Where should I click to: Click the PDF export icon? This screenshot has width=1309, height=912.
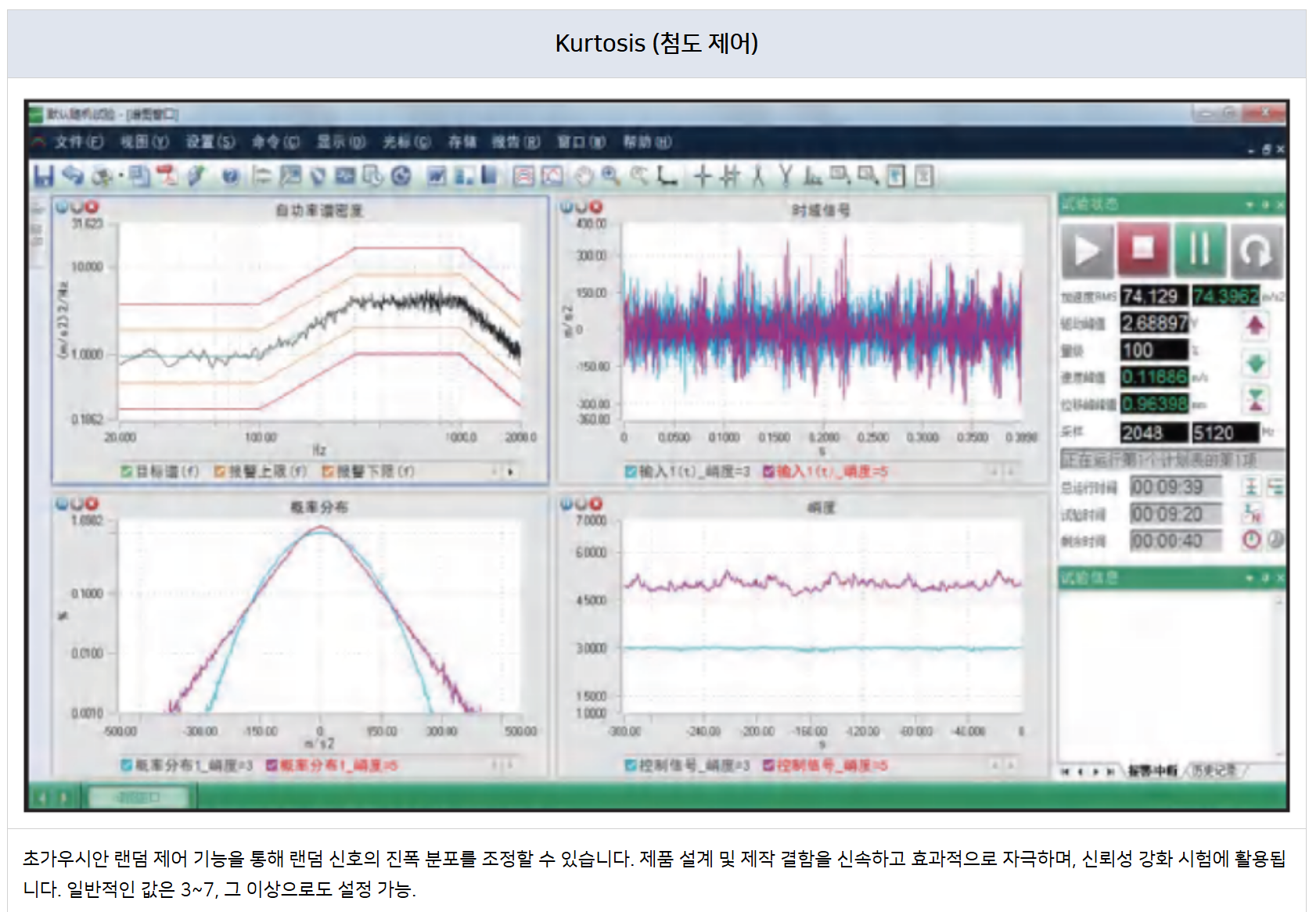point(167,176)
